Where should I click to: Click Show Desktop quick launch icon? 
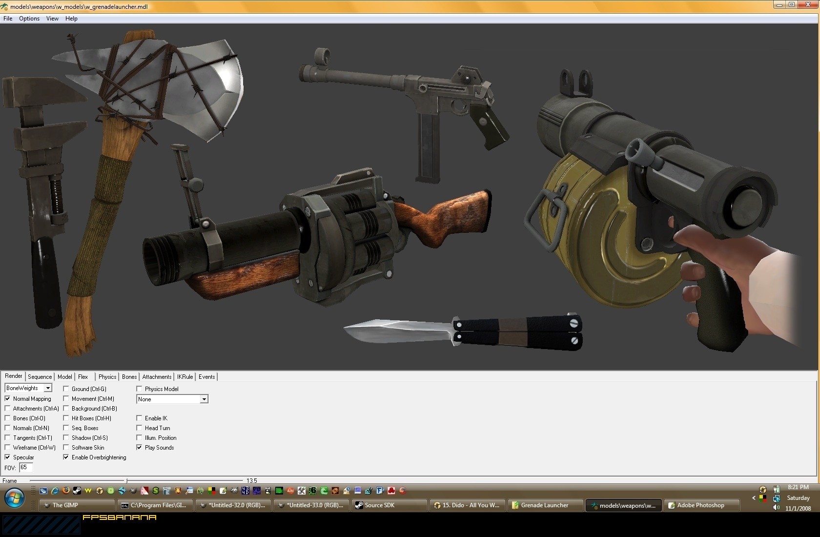[43, 491]
